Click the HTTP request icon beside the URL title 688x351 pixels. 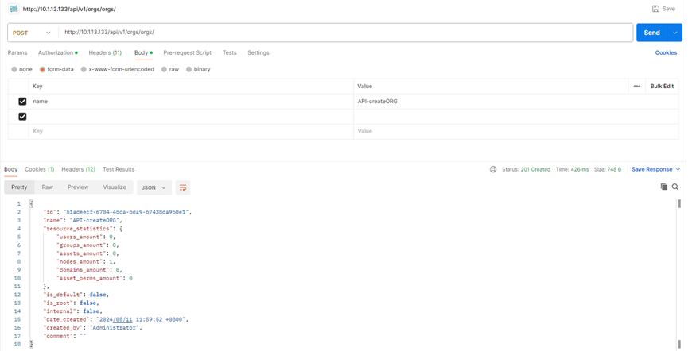click(14, 9)
